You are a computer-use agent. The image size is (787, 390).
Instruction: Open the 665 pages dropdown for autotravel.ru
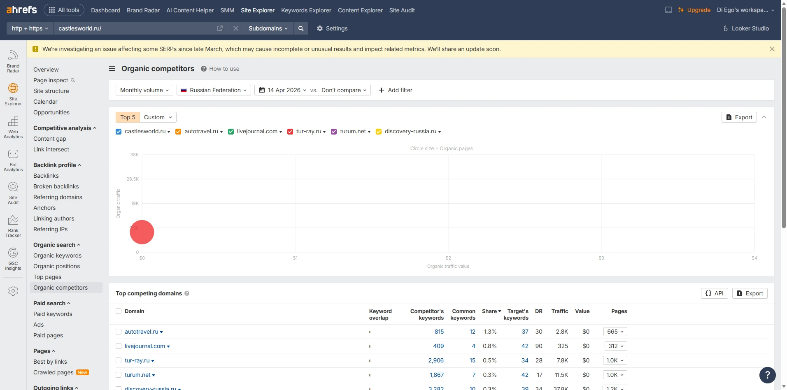tap(615, 332)
